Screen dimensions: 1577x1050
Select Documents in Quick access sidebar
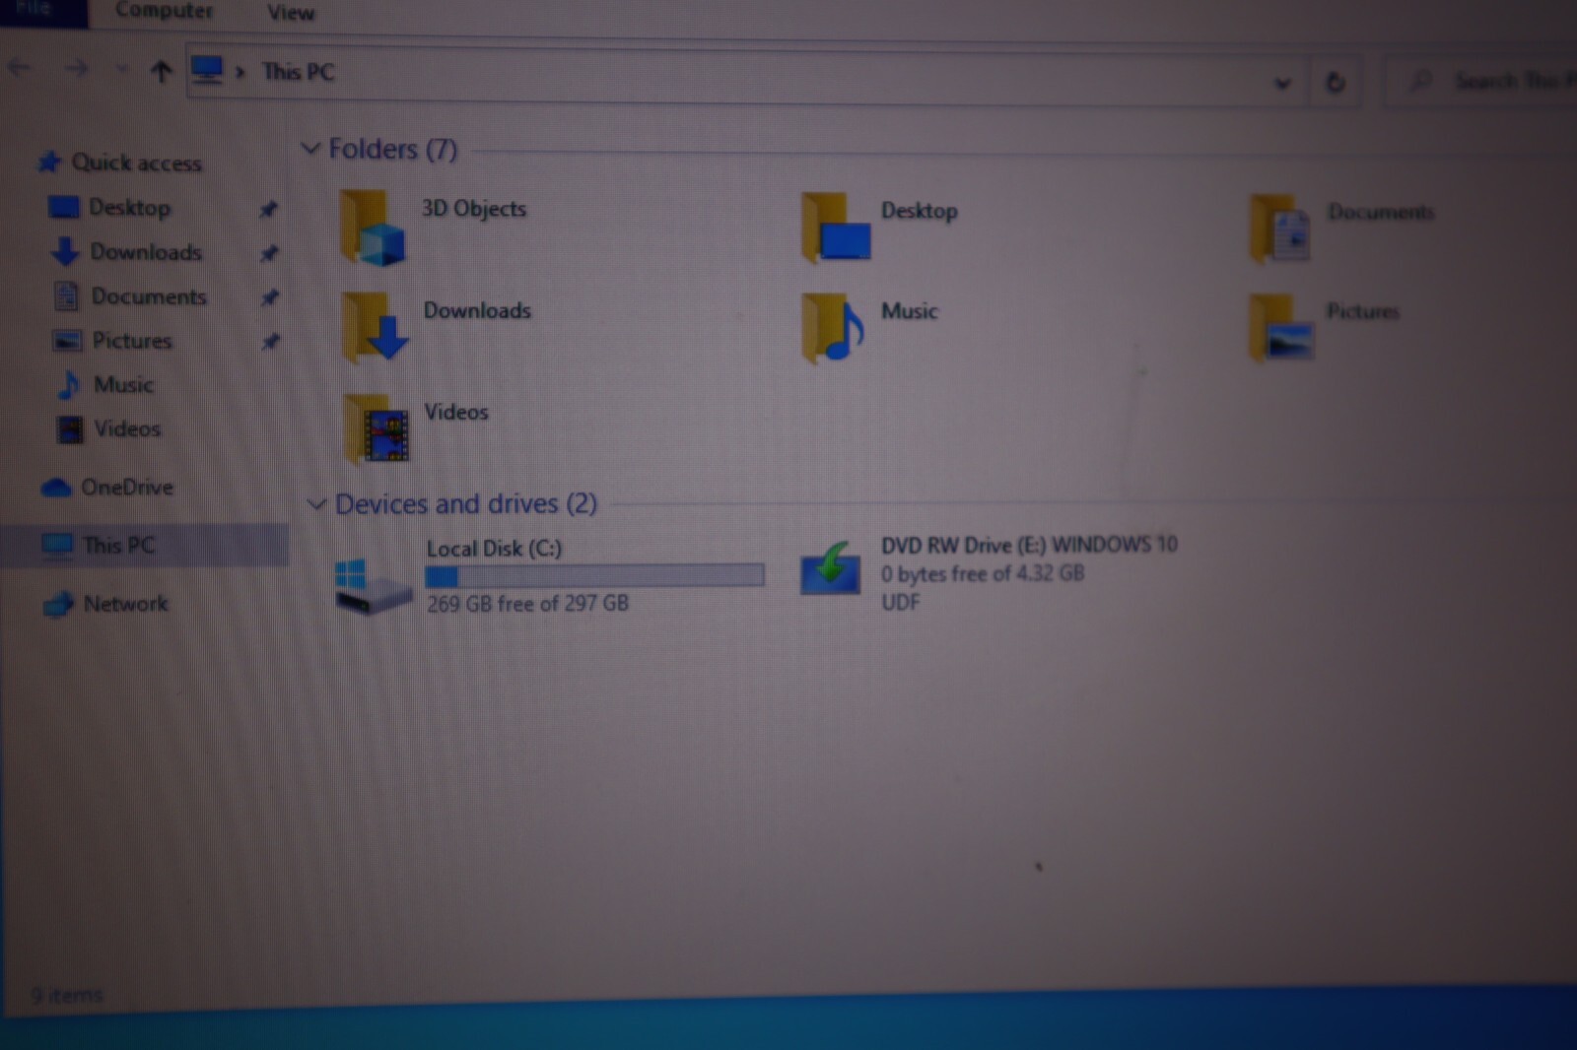coord(149,296)
